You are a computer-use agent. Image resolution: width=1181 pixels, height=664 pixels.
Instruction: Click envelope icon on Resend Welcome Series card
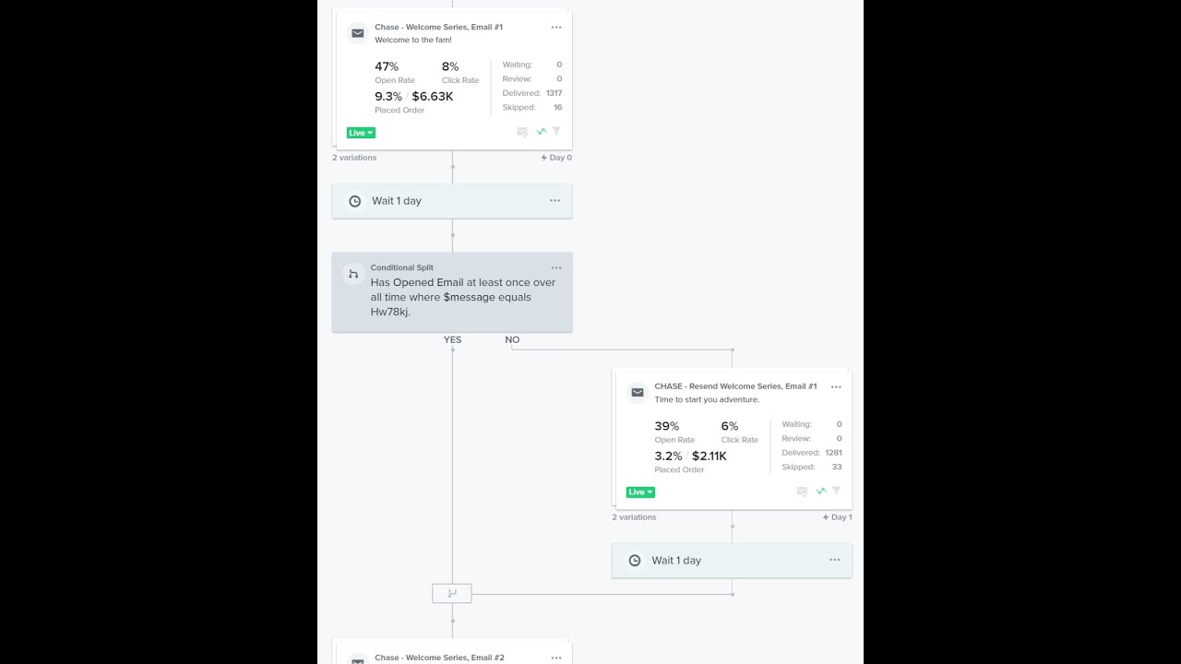tap(638, 392)
